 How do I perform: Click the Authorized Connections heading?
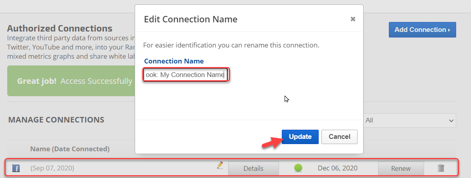(x=60, y=28)
